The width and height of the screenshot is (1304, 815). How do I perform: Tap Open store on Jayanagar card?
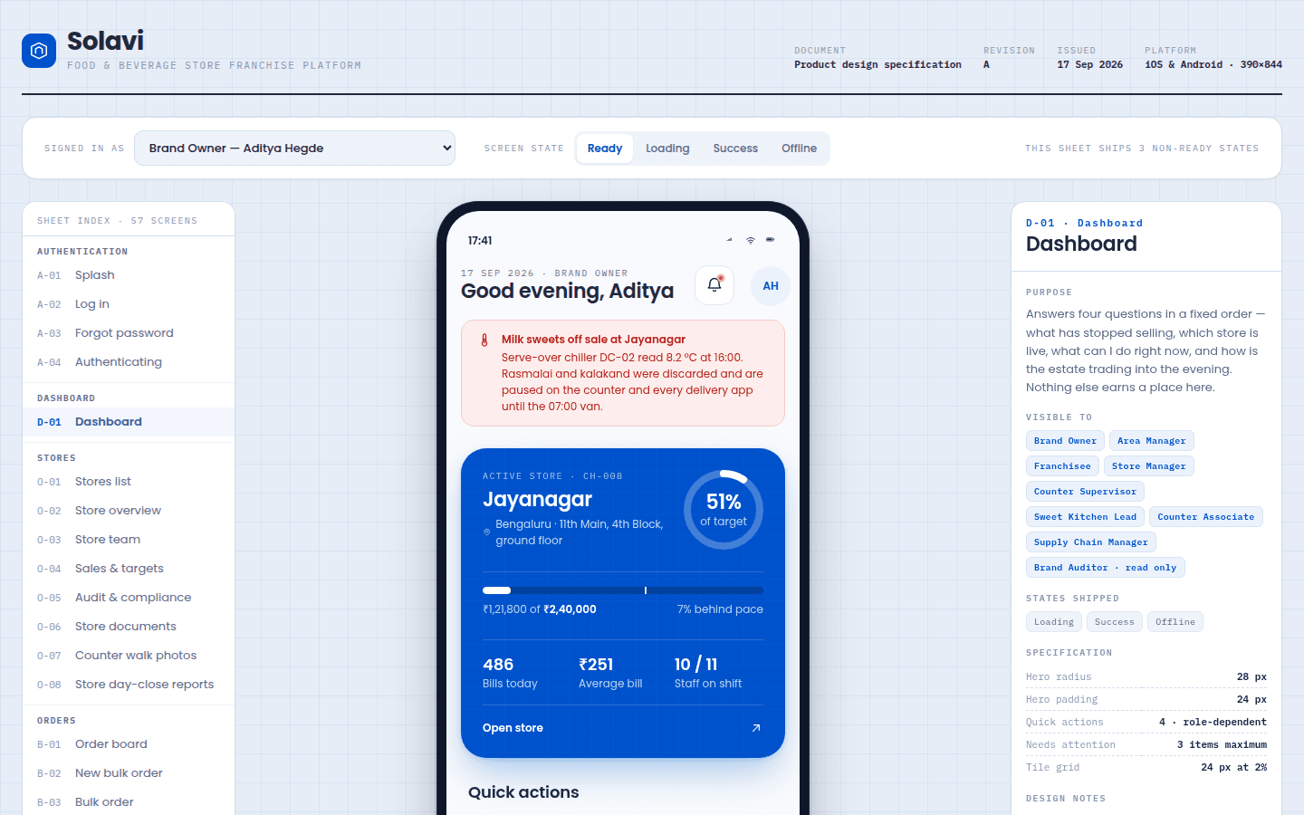[623, 728]
